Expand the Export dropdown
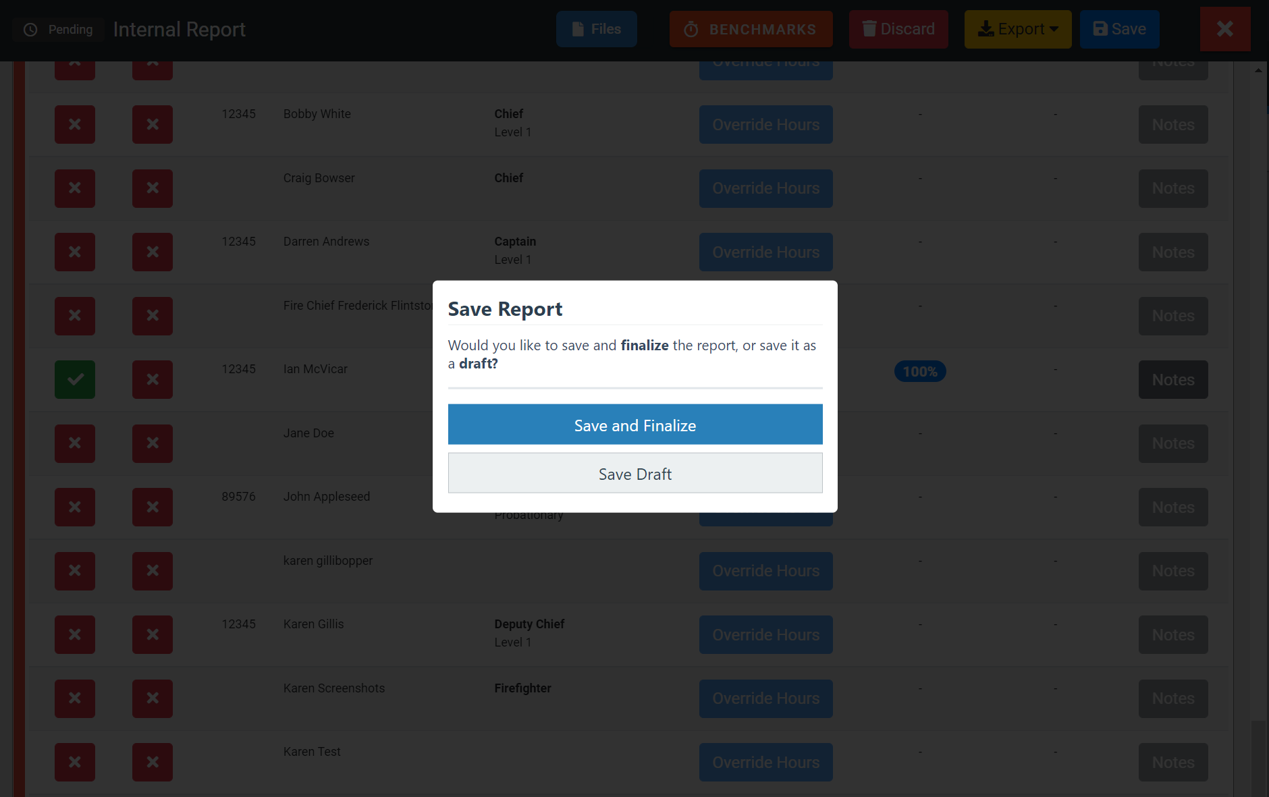The width and height of the screenshot is (1269, 797). click(1017, 29)
